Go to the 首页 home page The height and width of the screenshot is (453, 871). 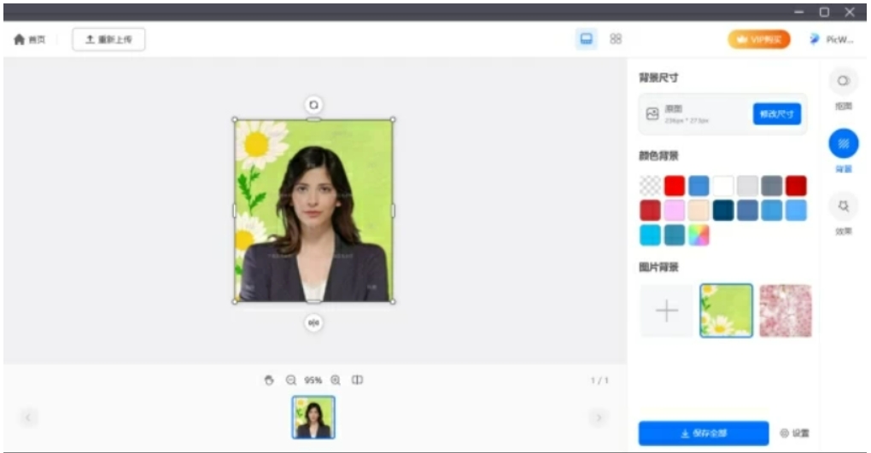(29, 39)
